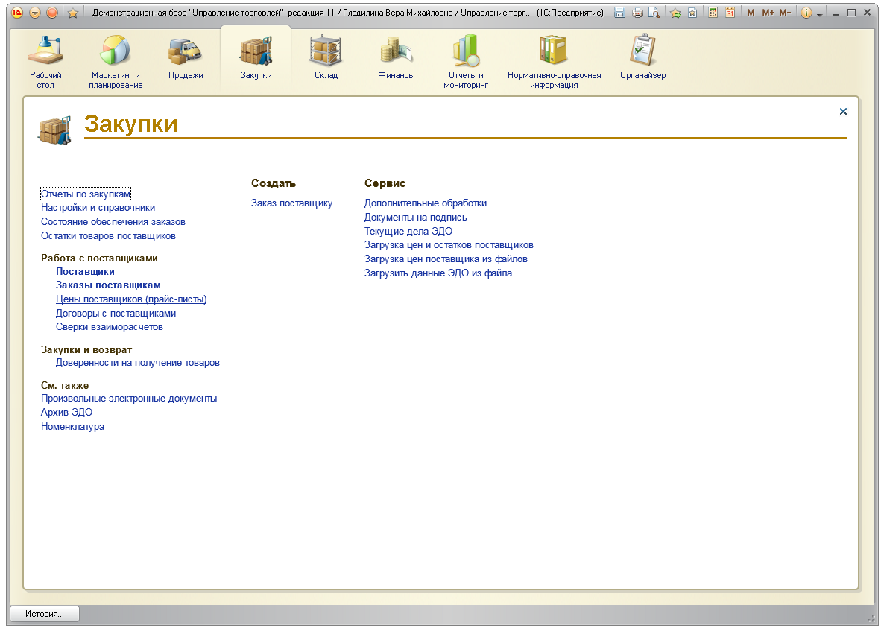881x628 pixels.
Task: Open Загрузка цен и остатков поставщиков
Action: 449,245
